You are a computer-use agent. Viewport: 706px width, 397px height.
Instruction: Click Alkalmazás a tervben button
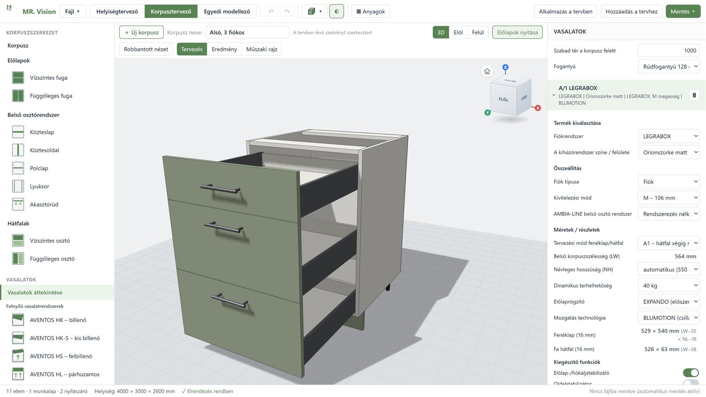[x=566, y=11]
